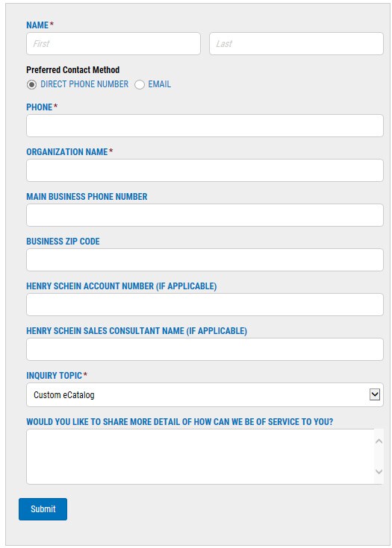The height and width of the screenshot is (548, 392).
Task: Click the DIRECT PHONE NUMBER label text
Action: 84,84
